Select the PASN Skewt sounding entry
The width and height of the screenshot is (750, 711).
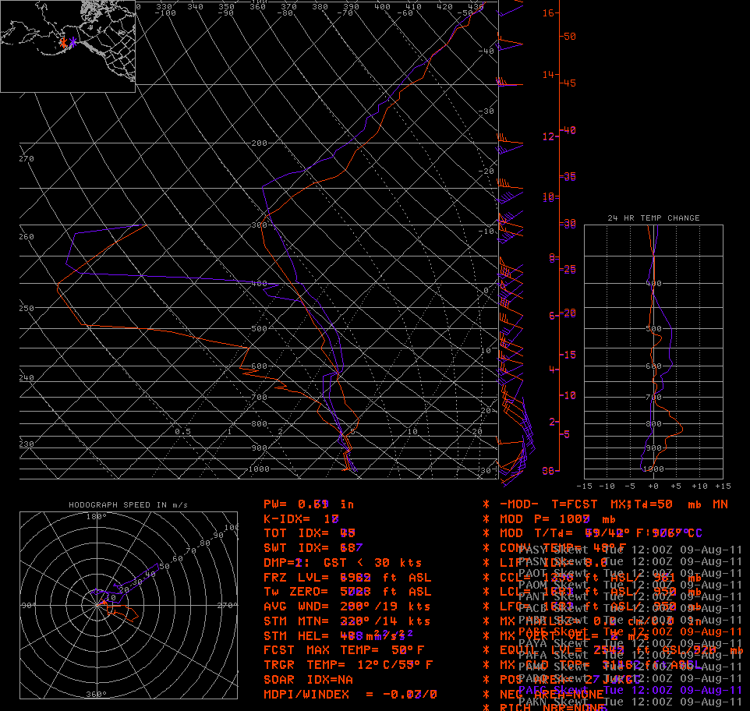click(x=630, y=561)
